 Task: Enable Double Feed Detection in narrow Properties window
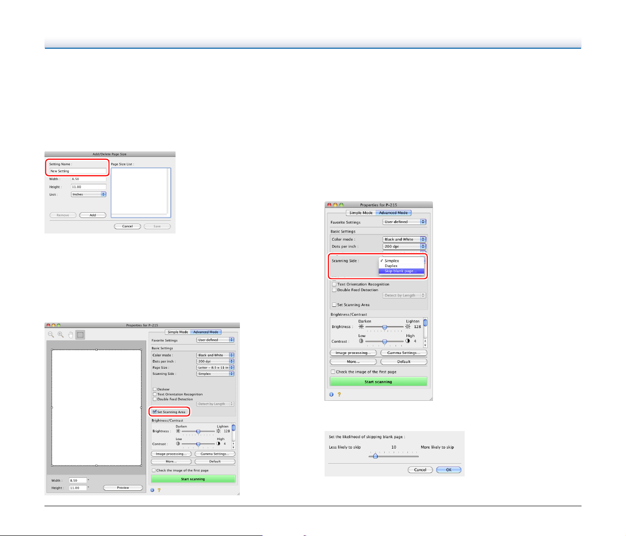tap(334, 290)
